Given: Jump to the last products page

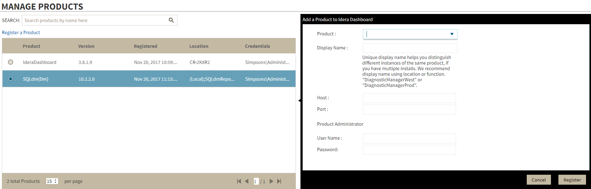Looking at the screenshot, I should coord(279,181).
